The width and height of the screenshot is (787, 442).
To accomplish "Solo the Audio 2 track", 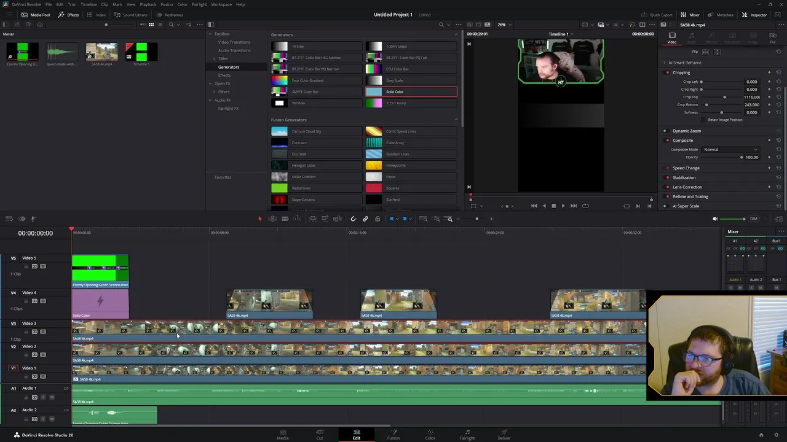I will [x=44, y=419].
